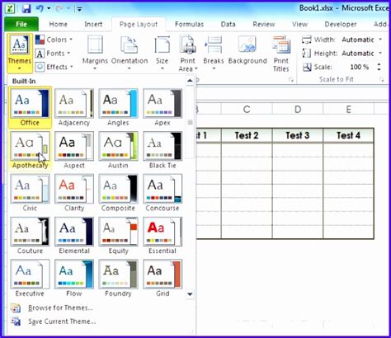
Task: Open the Themes gallery button
Action: pos(20,53)
